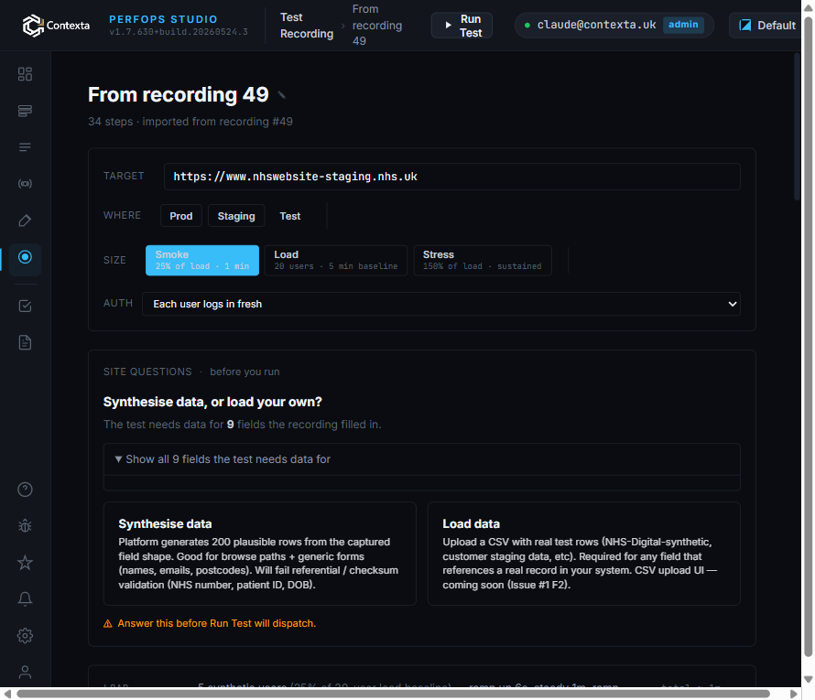
Task: Open the AUTH dropdown
Action: pos(441,305)
